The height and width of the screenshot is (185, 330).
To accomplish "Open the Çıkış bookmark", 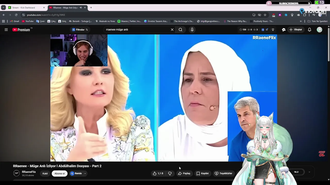I will click(x=52, y=21).
